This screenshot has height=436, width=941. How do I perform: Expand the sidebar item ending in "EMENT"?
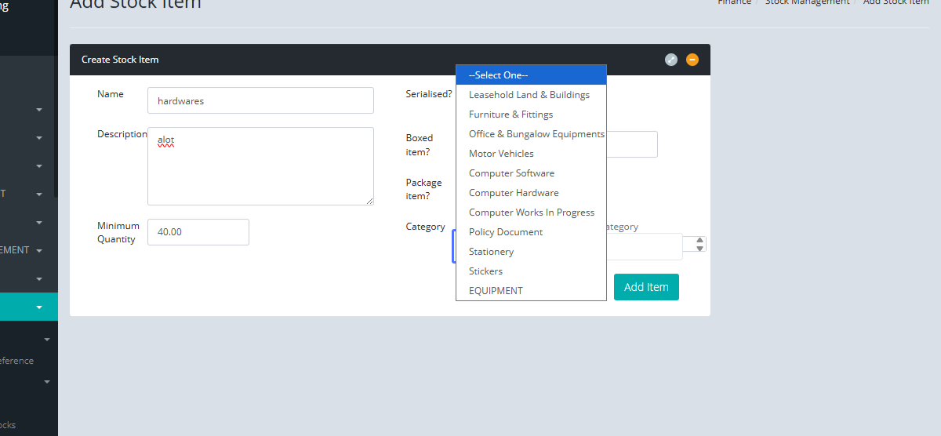click(x=39, y=251)
